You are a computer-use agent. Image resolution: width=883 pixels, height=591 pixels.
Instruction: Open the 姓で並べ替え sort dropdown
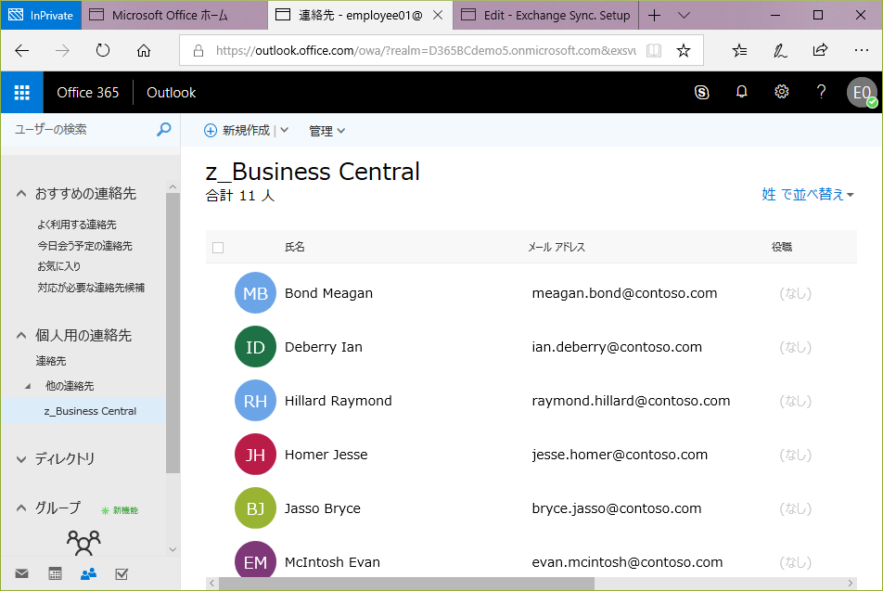[x=808, y=194]
